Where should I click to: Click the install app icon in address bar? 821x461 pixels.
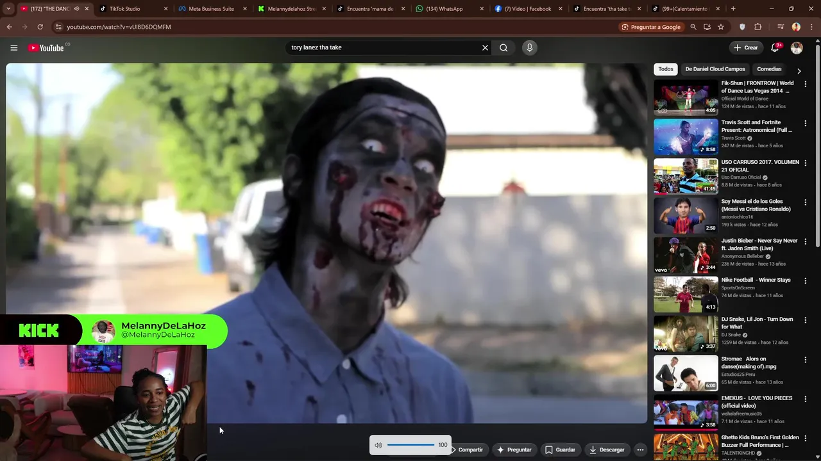point(707,27)
